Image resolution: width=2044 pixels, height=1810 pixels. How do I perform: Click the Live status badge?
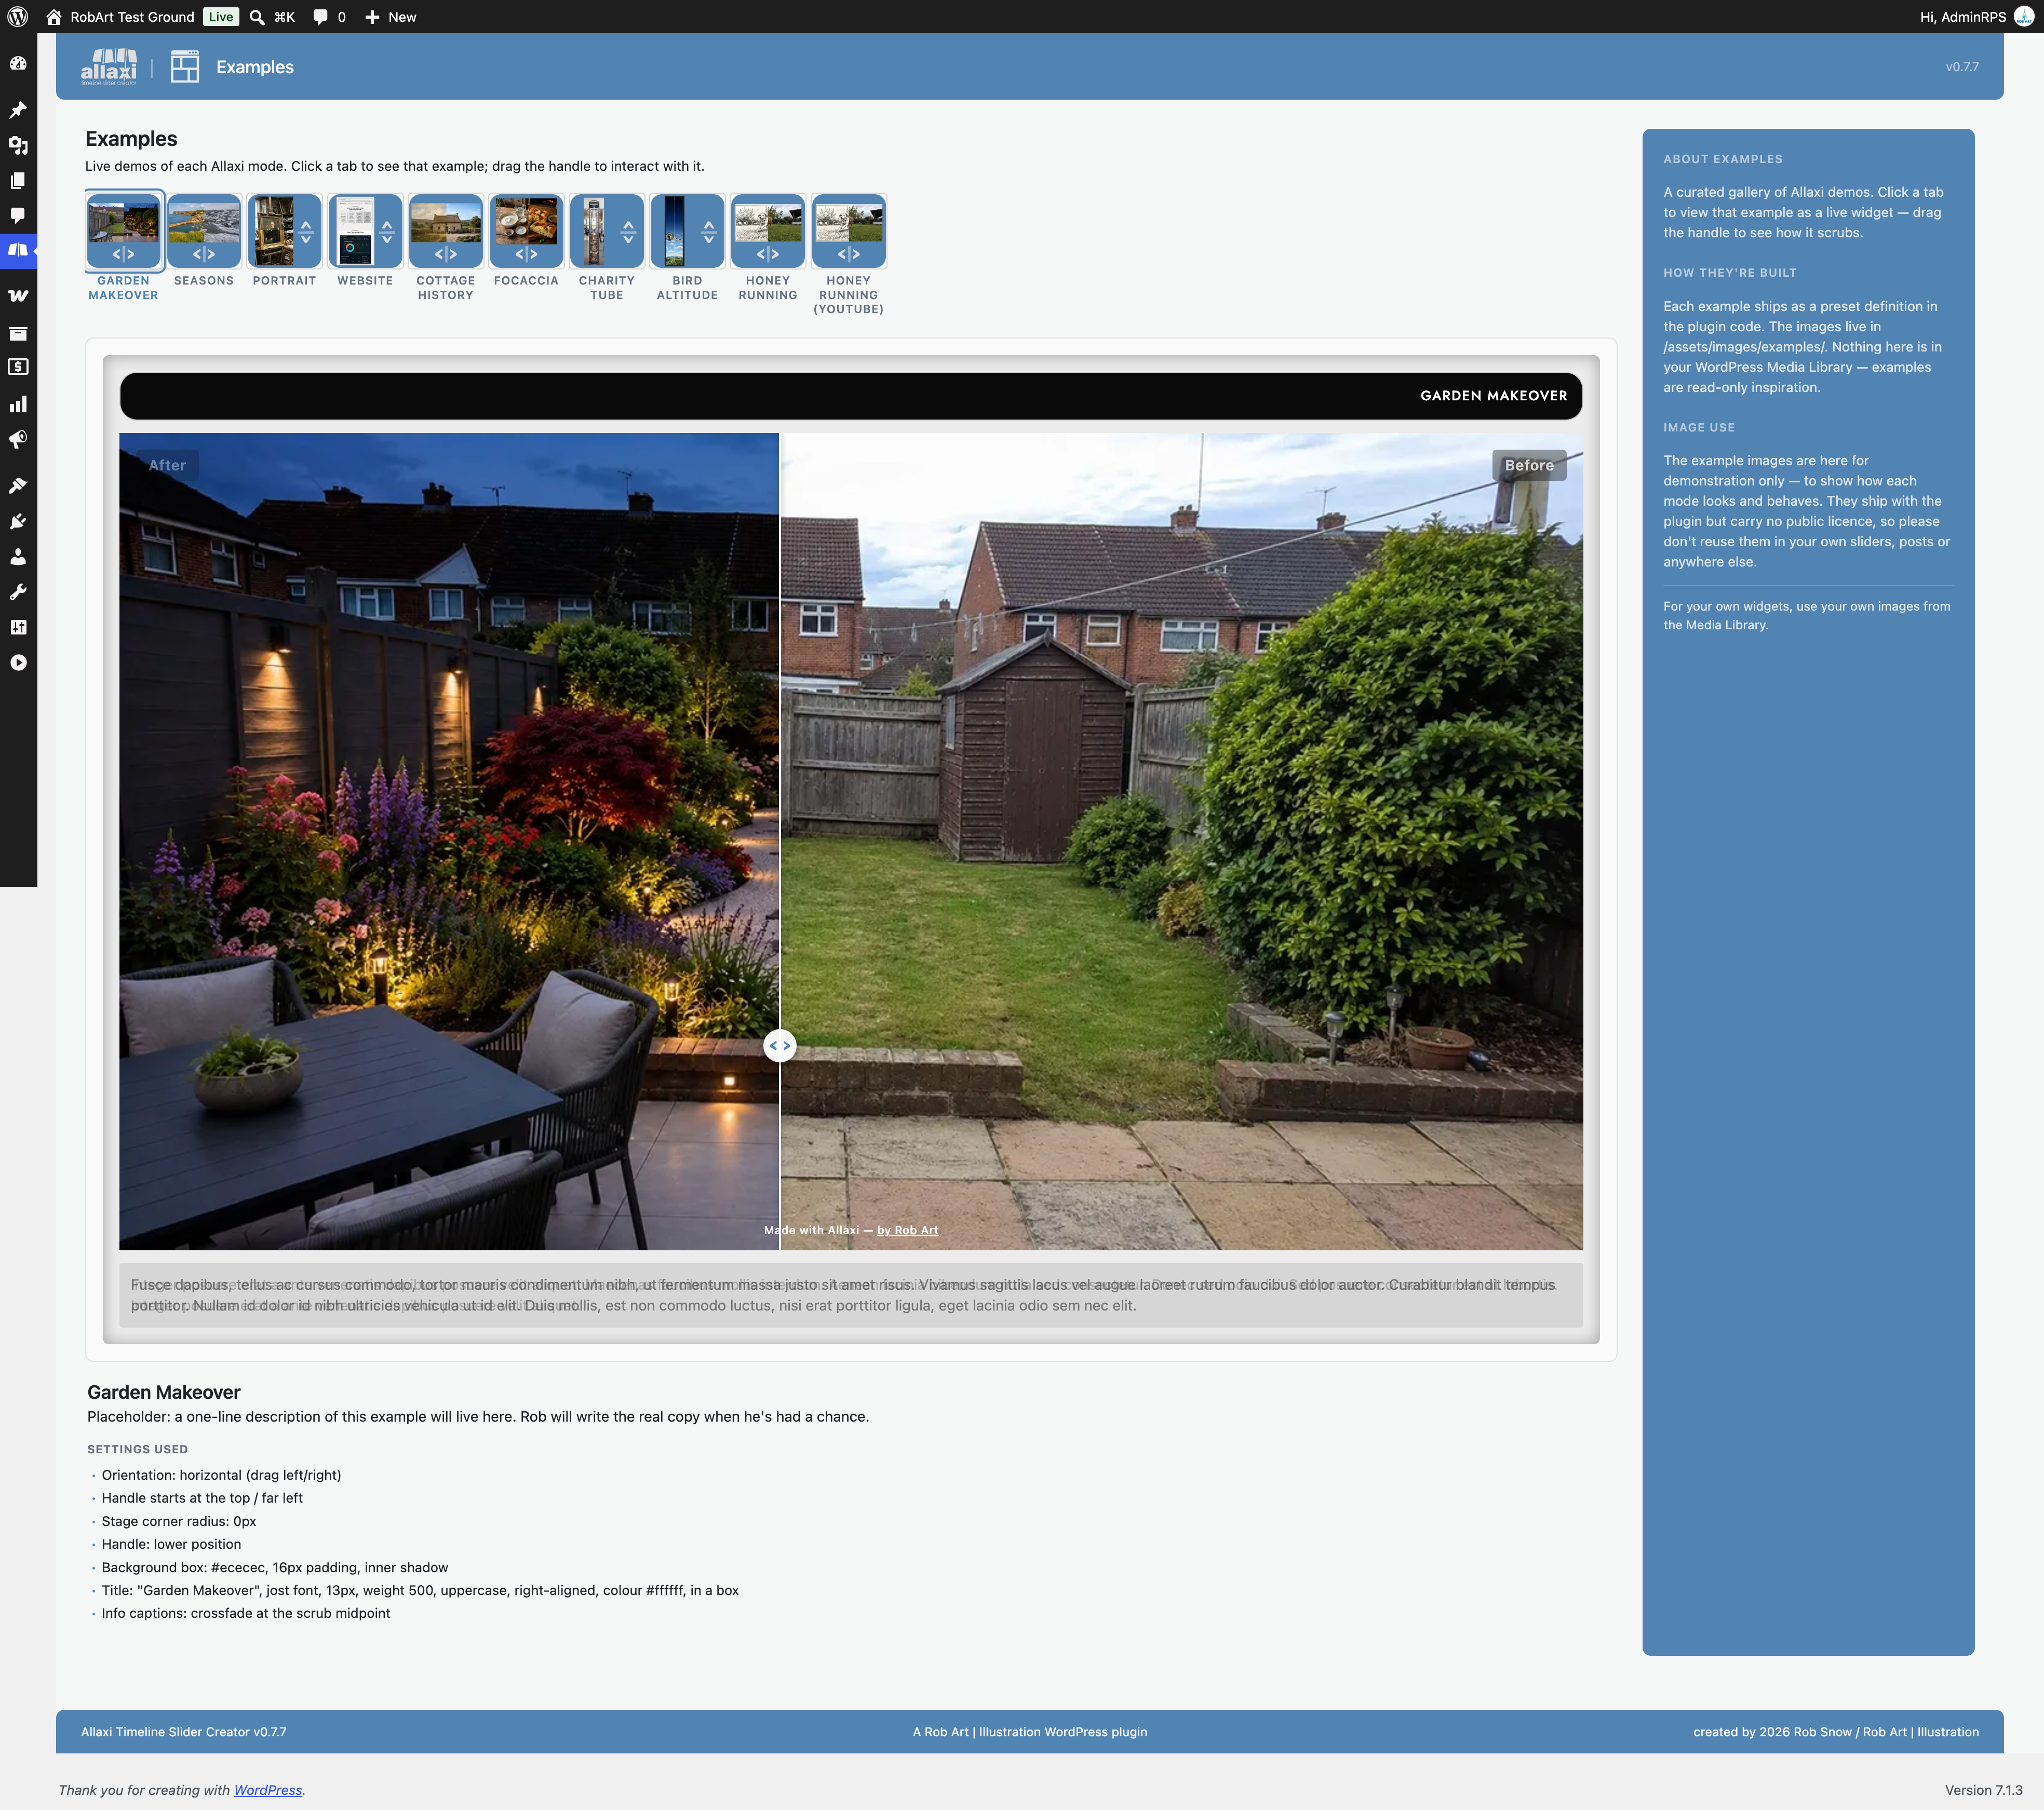(x=221, y=17)
